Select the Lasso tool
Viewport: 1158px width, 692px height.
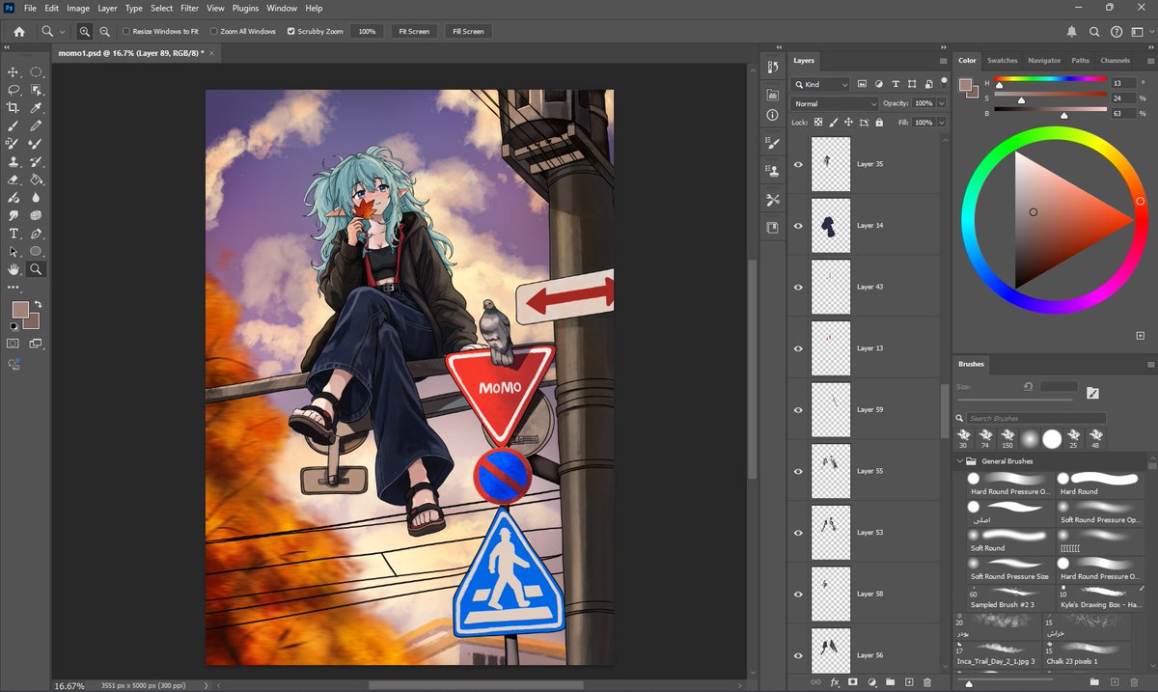click(x=14, y=90)
